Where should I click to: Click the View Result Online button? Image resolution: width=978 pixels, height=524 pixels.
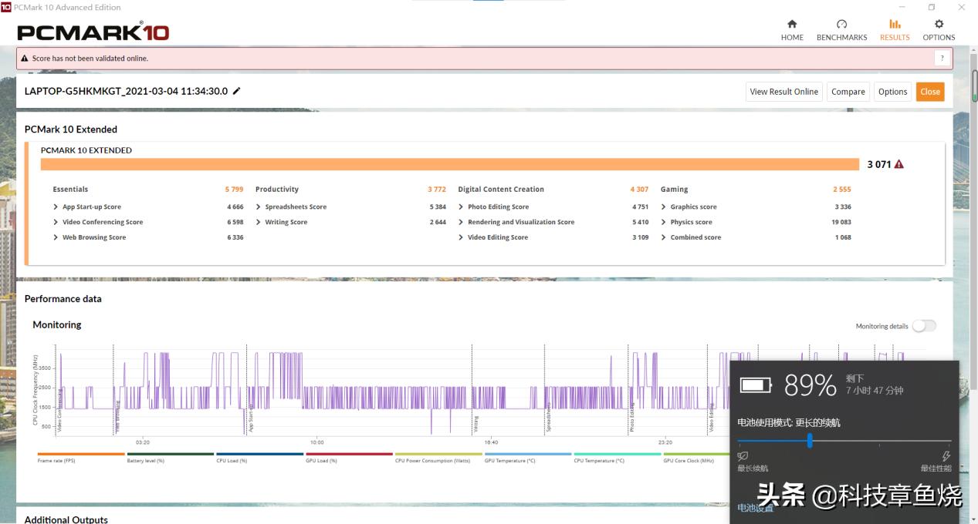pyautogui.click(x=783, y=92)
